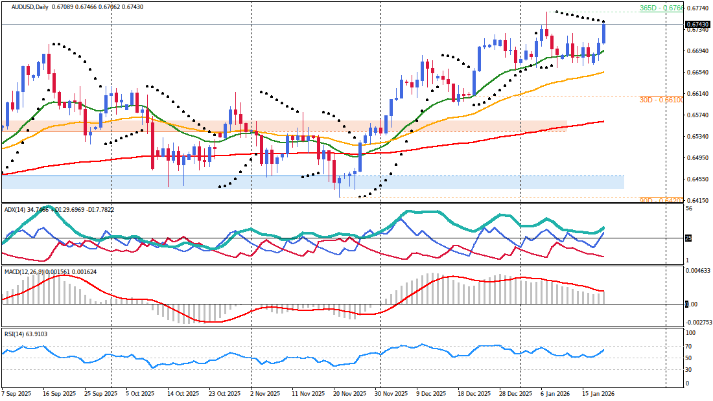713x401 pixels.
Task: Click the 0.67740 price axis value
Action: pos(697,8)
